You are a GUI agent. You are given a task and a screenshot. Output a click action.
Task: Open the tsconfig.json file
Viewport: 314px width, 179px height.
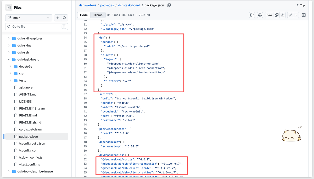tap(28, 150)
